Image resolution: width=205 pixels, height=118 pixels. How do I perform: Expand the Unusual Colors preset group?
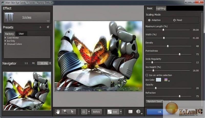click(5, 44)
